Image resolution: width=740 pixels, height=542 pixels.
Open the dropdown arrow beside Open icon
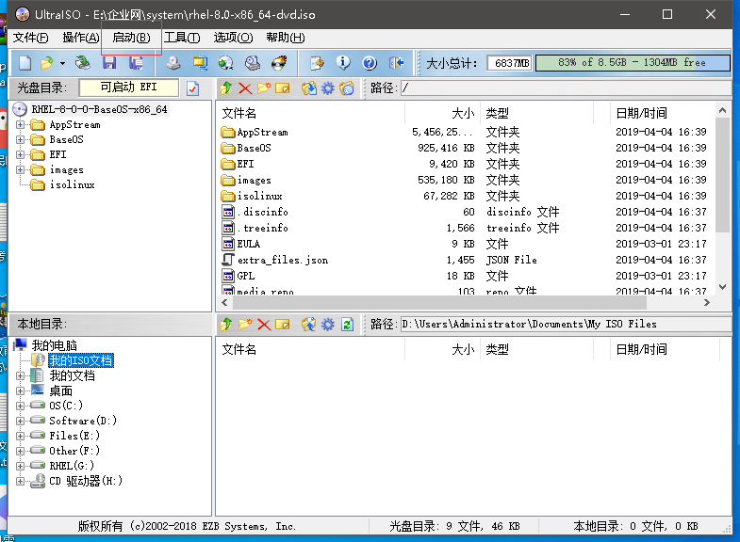(62, 63)
